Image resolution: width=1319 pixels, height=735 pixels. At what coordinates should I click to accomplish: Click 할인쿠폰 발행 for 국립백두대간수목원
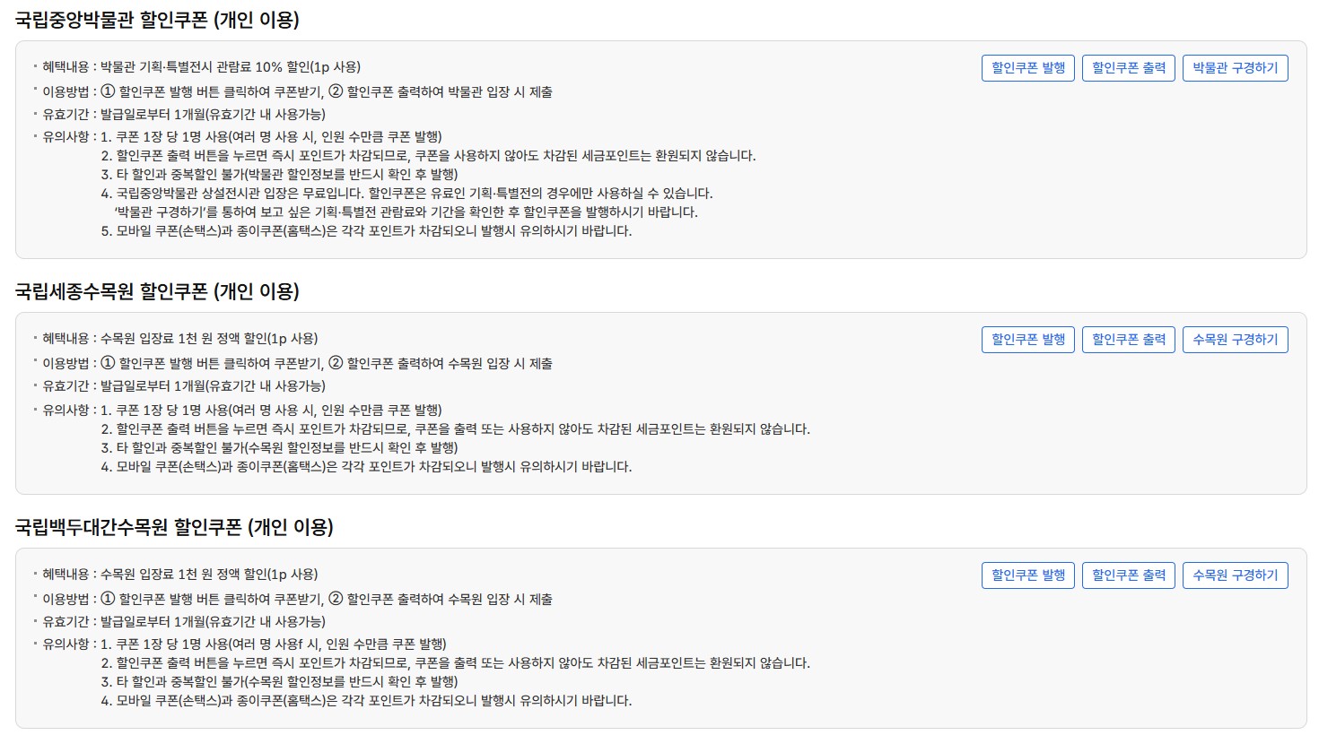[x=1027, y=575]
